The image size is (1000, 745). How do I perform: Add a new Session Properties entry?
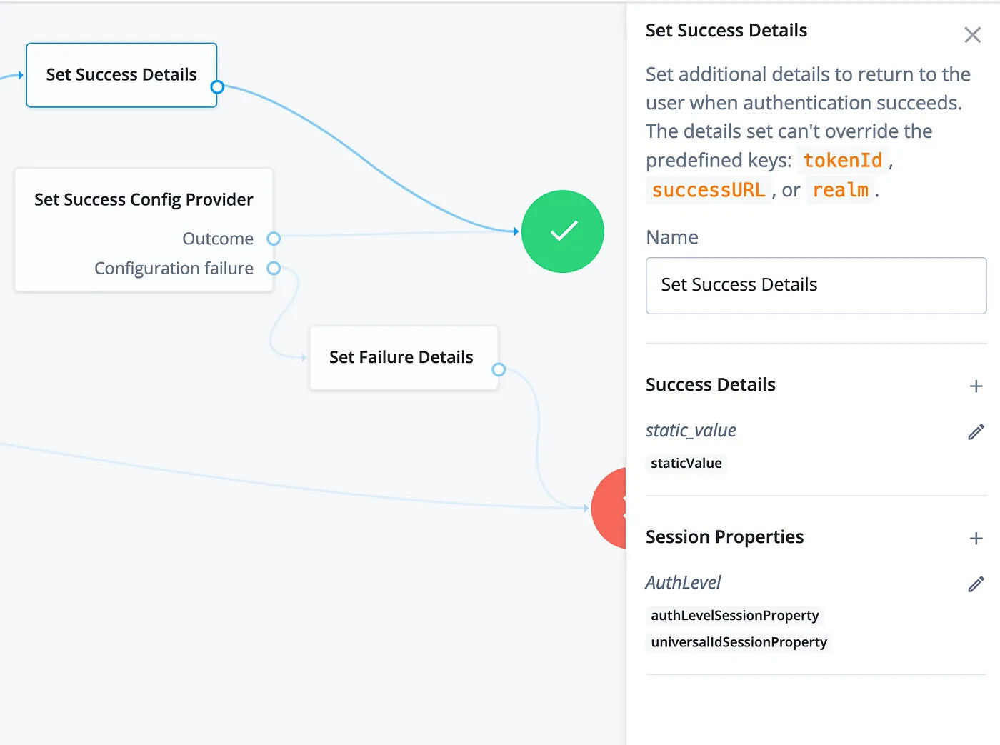click(x=976, y=539)
